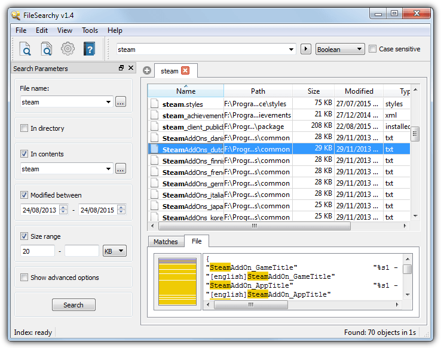
Task: Select the SteamAddOns_kore result row
Action: click(278, 217)
